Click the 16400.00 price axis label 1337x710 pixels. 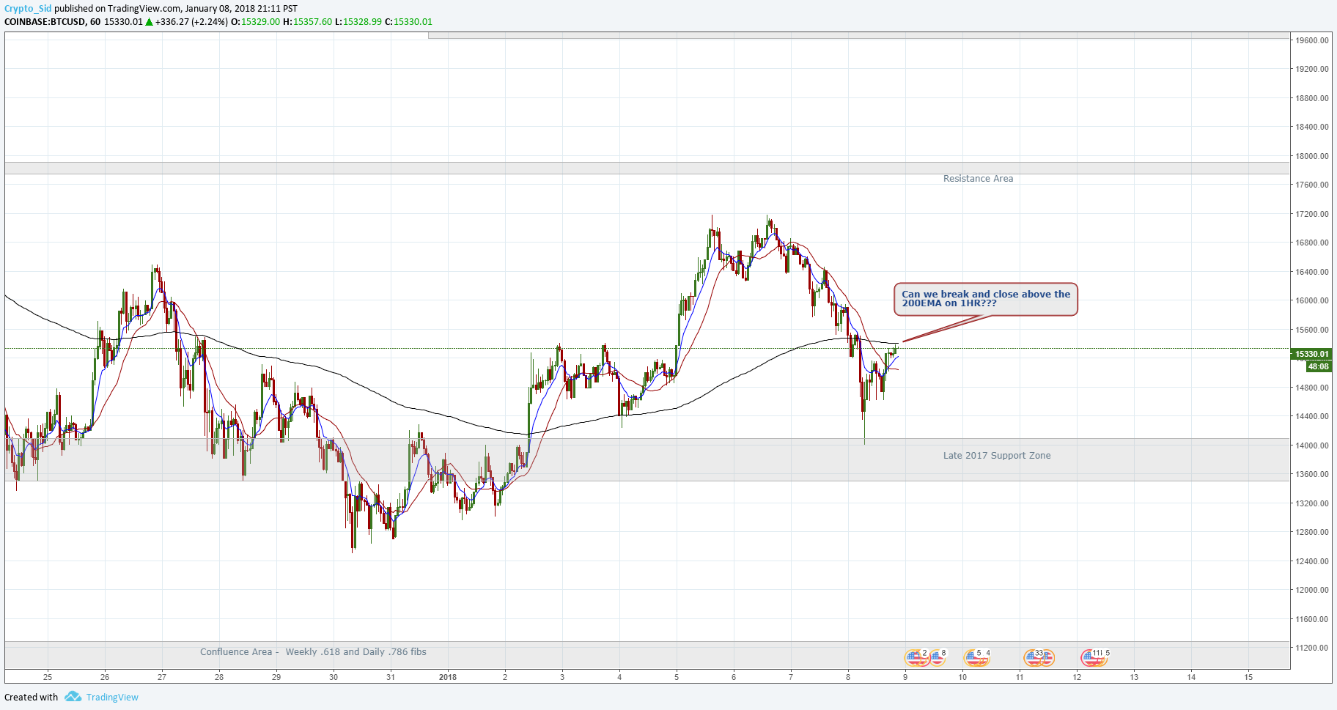tap(1312, 272)
